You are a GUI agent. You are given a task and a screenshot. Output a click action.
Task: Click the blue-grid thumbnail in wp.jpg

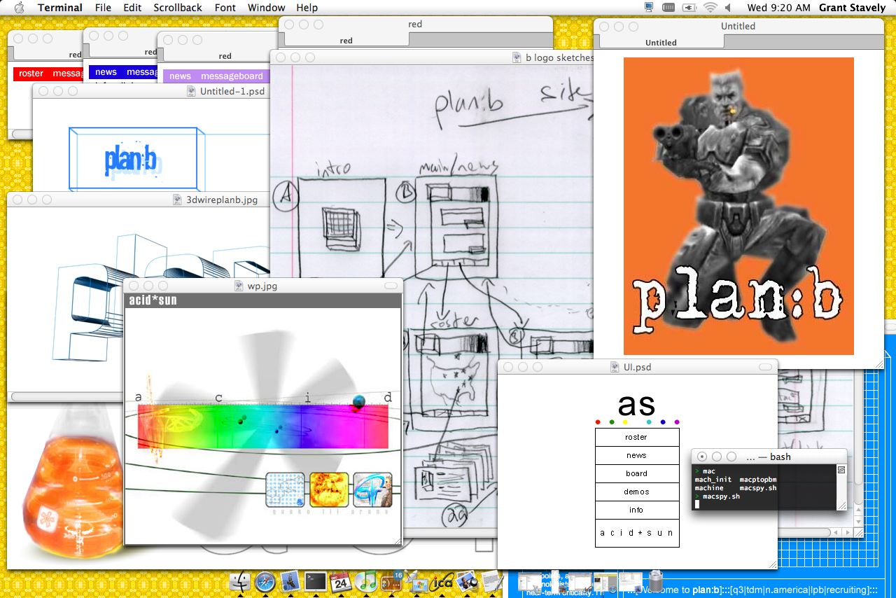pos(285,489)
